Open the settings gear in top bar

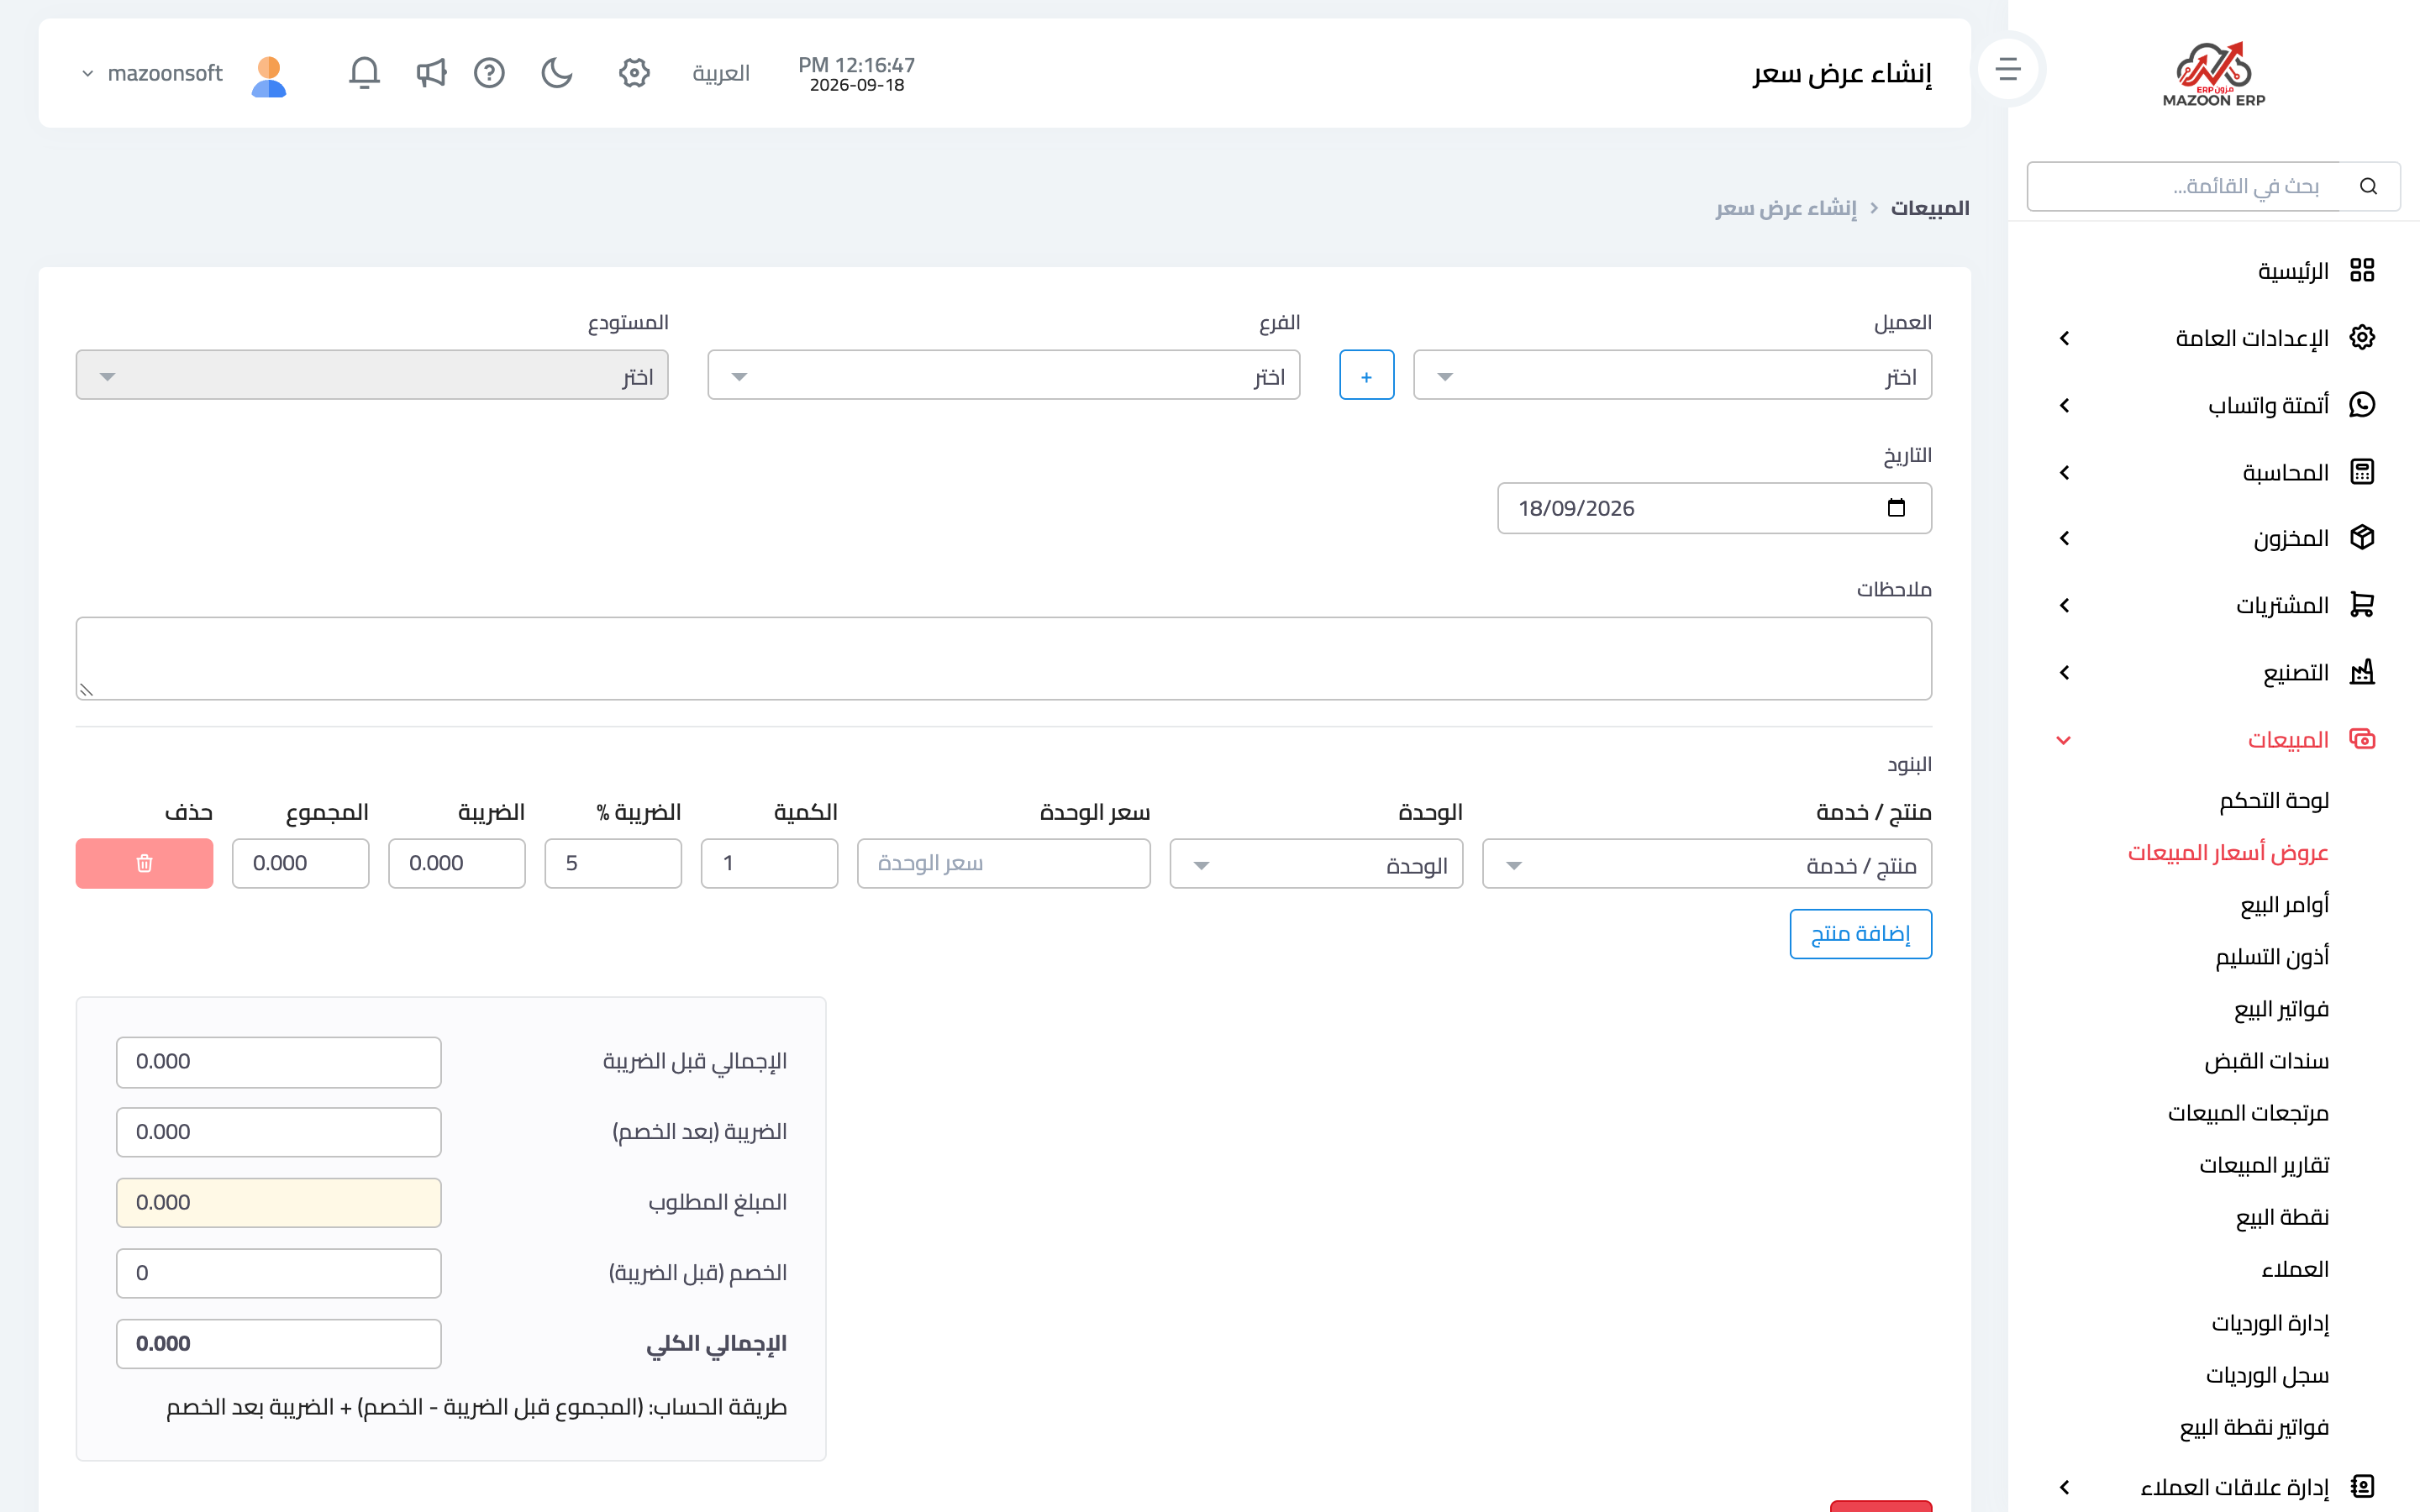tap(634, 73)
